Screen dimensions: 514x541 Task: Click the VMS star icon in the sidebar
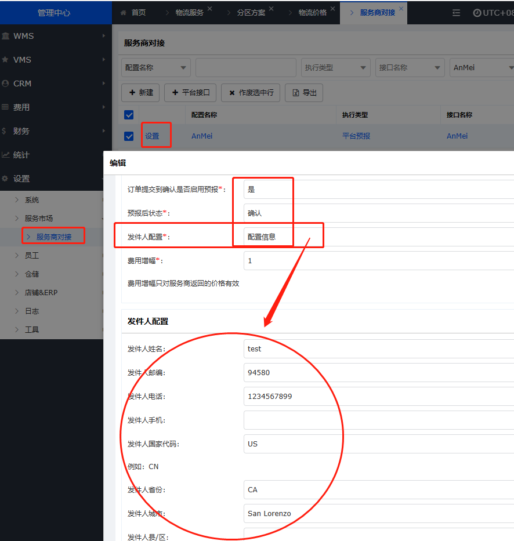point(5,60)
